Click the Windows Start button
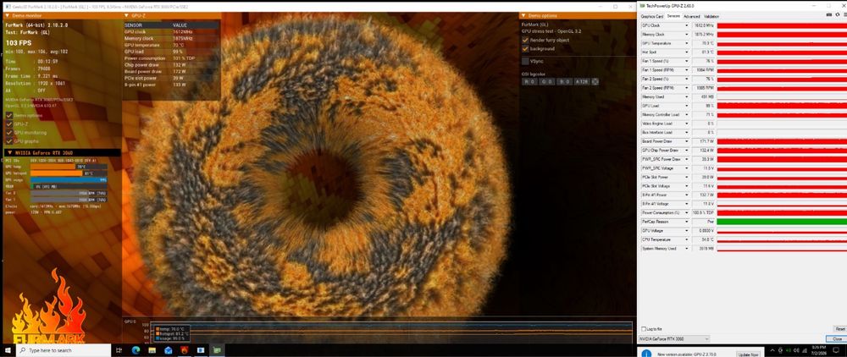 click(8, 350)
